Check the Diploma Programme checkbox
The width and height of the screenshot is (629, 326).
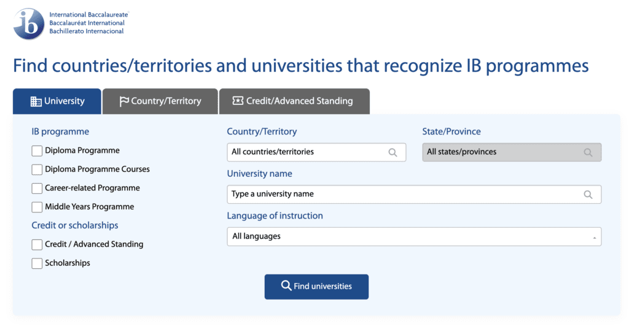click(37, 151)
